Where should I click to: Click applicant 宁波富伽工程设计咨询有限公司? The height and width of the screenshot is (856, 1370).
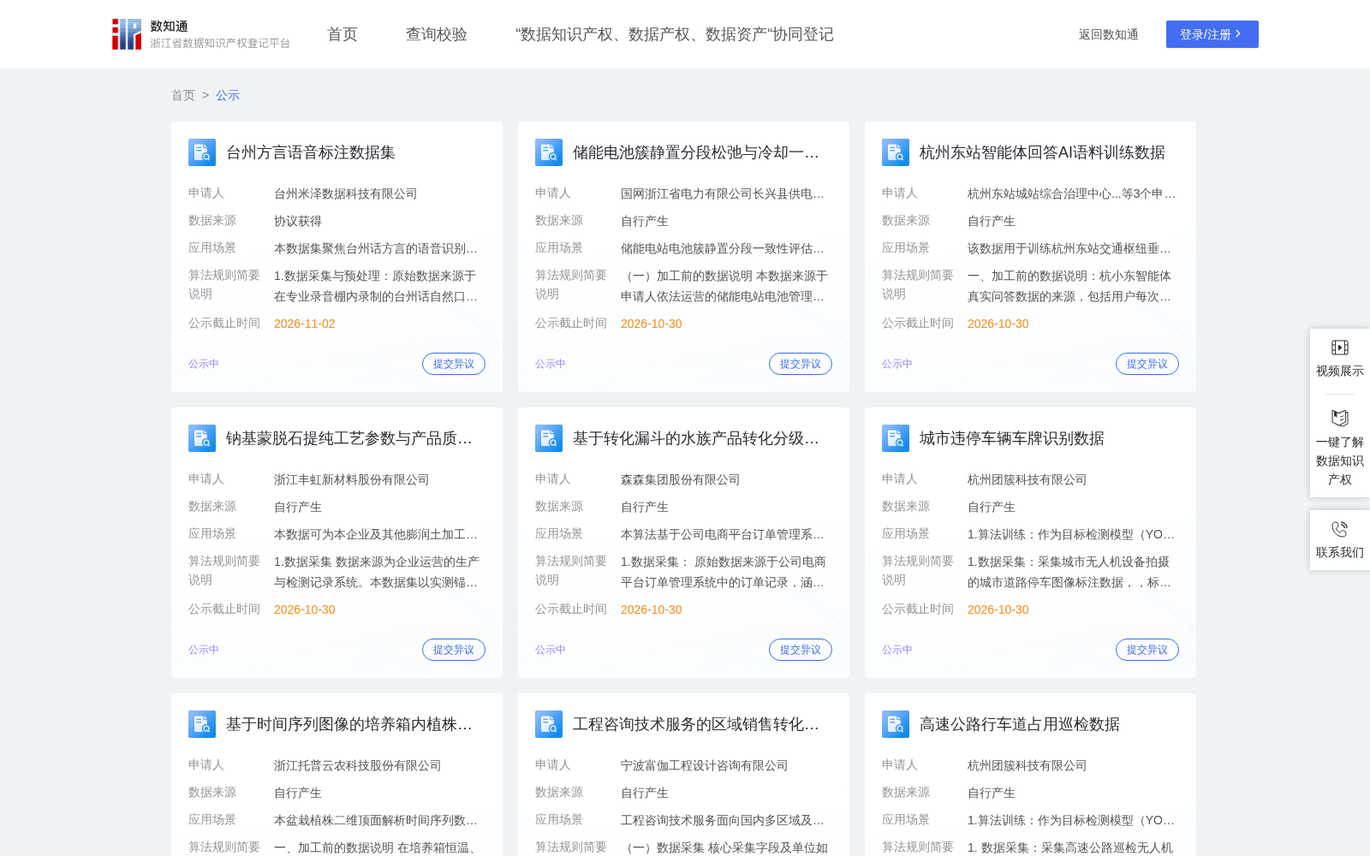[705, 765]
